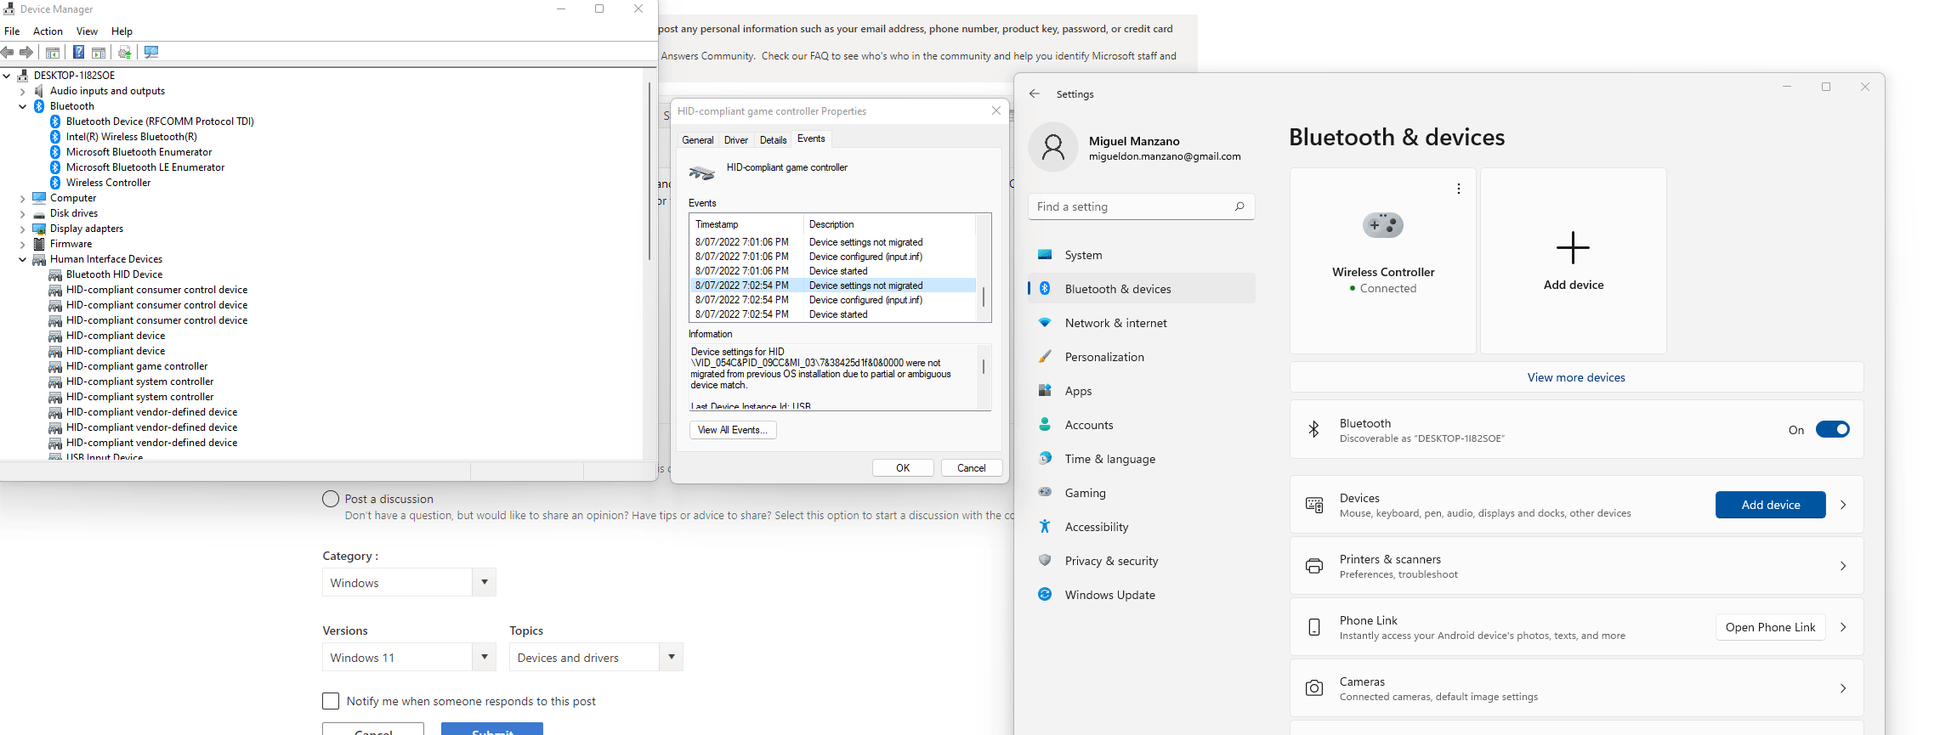1957x735 pixels.
Task: Open Network & internet in Settings sidebar
Action: tap(1141, 323)
